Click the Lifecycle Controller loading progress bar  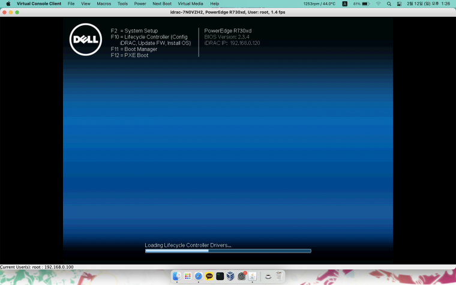pyautogui.click(x=228, y=251)
